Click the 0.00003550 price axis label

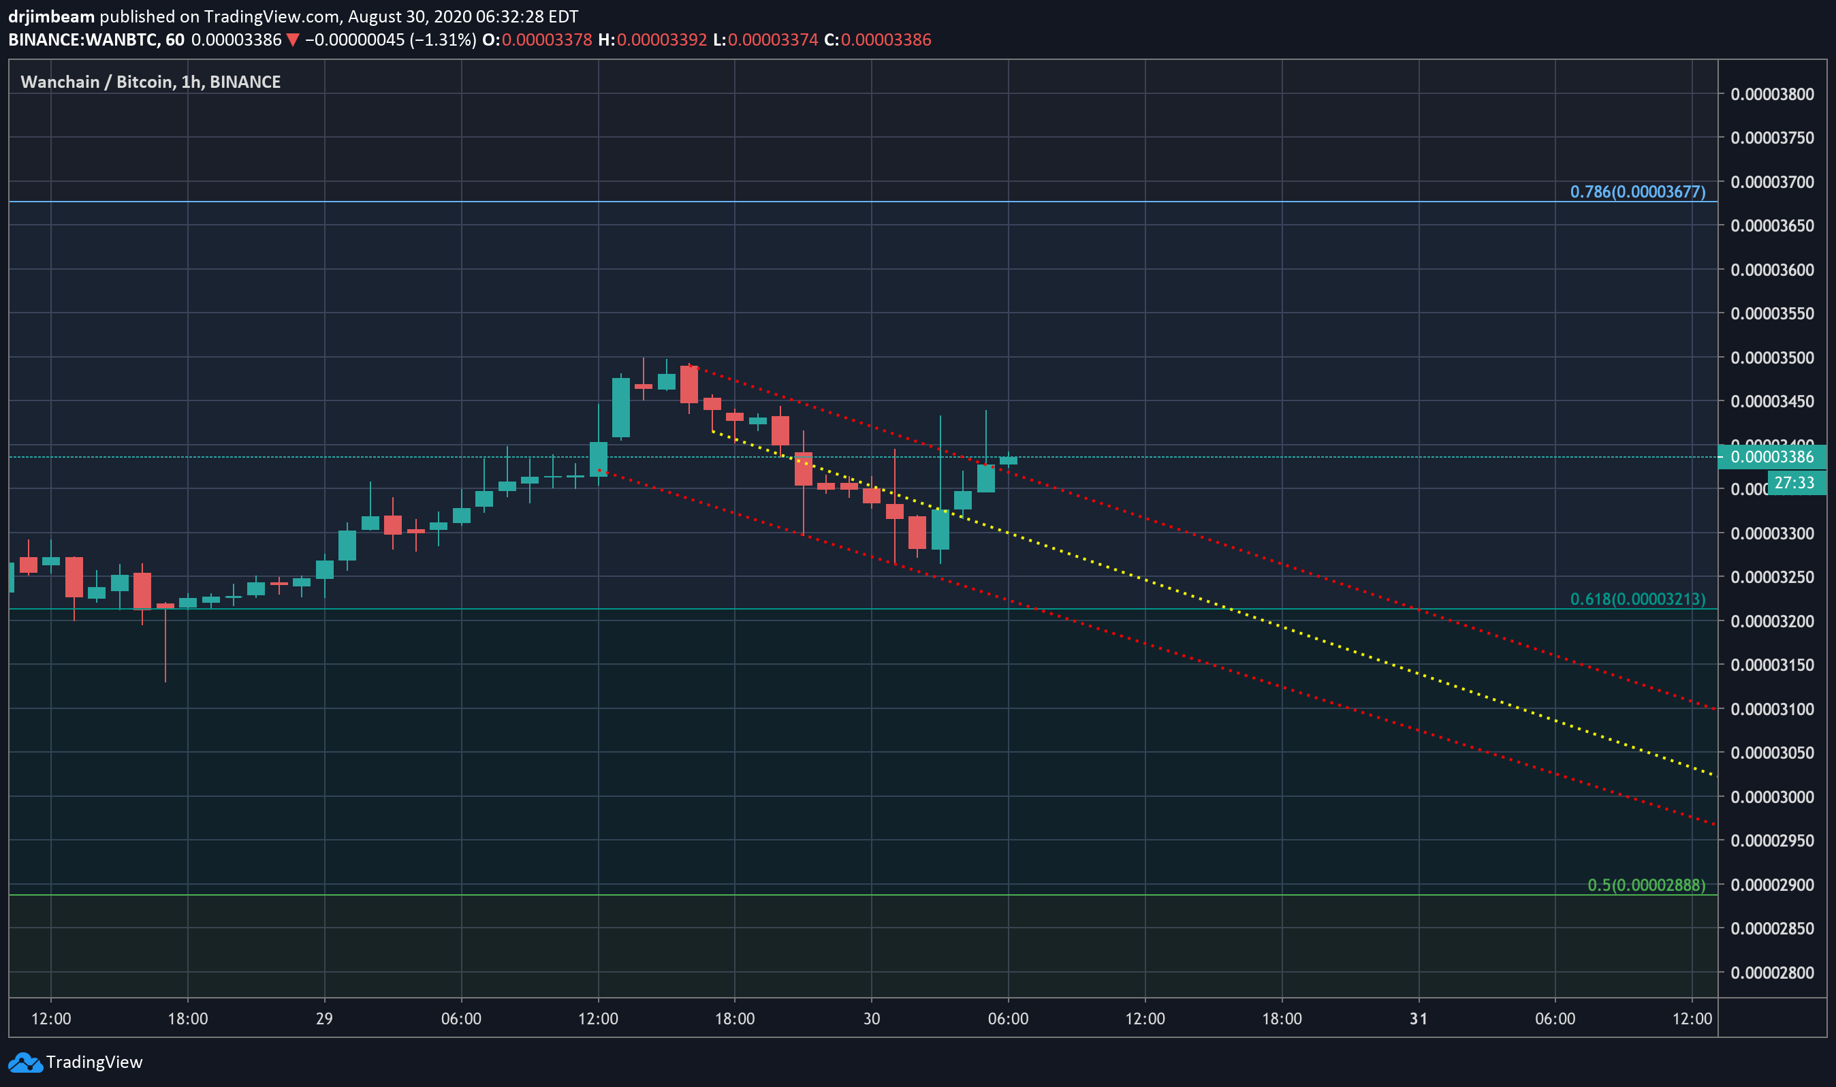tap(1772, 313)
